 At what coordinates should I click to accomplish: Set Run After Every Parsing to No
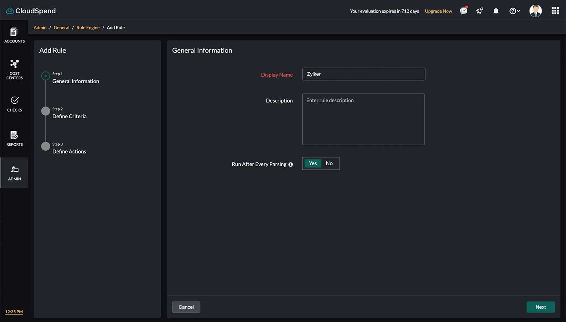tap(329, 163)
